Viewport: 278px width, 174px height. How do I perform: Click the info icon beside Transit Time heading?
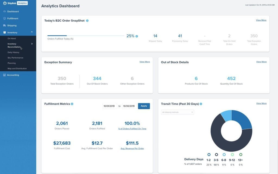click(x=200, y=104)
